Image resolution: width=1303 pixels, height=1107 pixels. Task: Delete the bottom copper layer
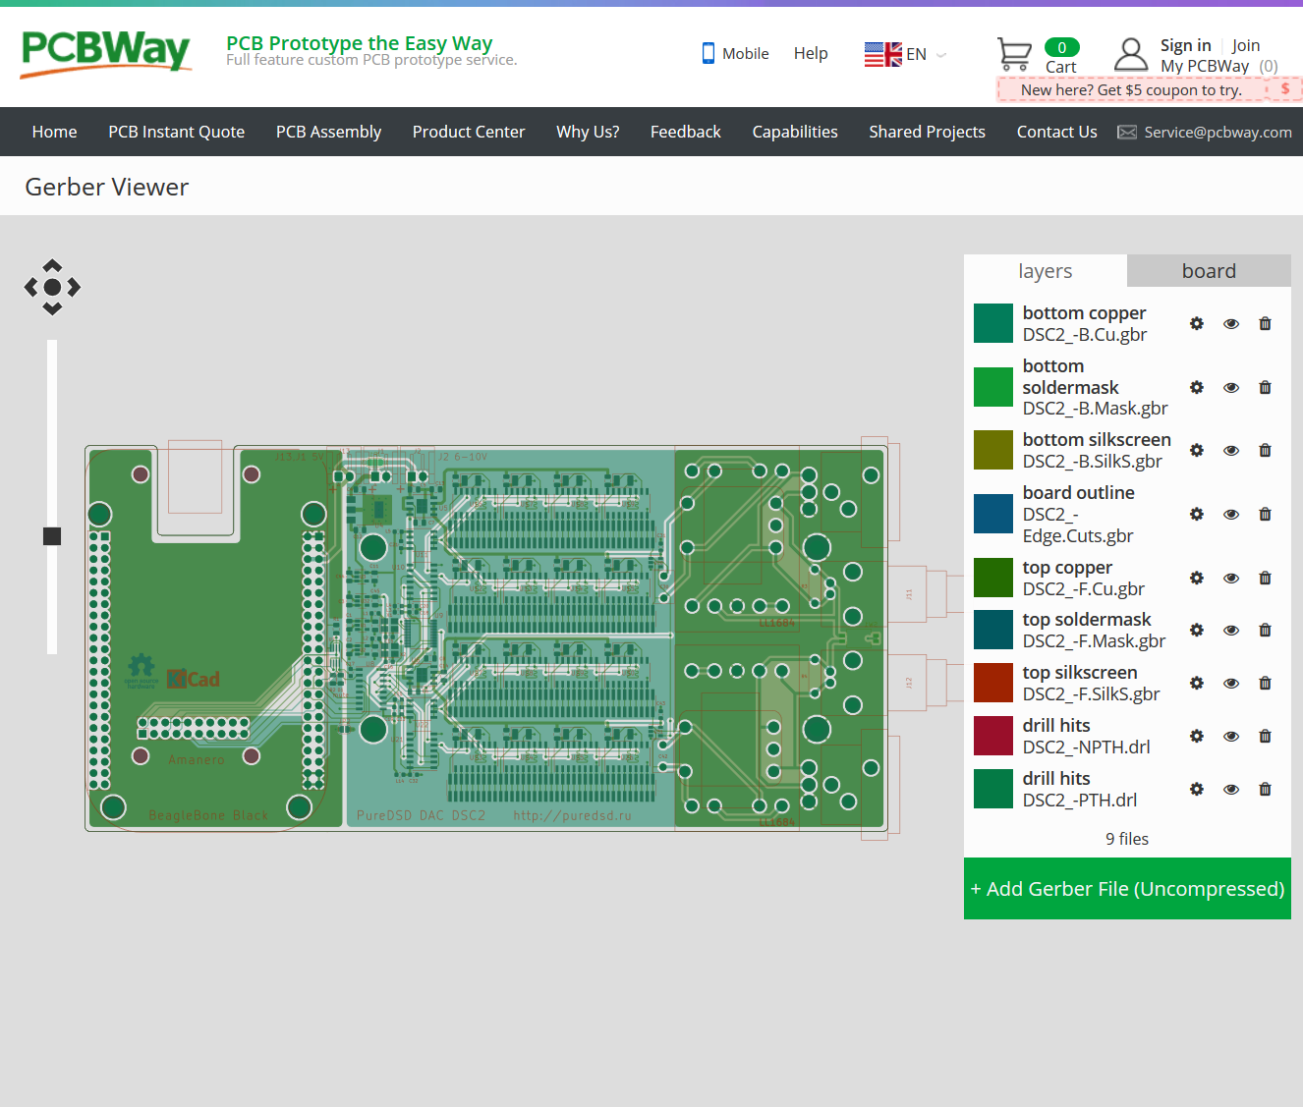[x=1265, y=323]
